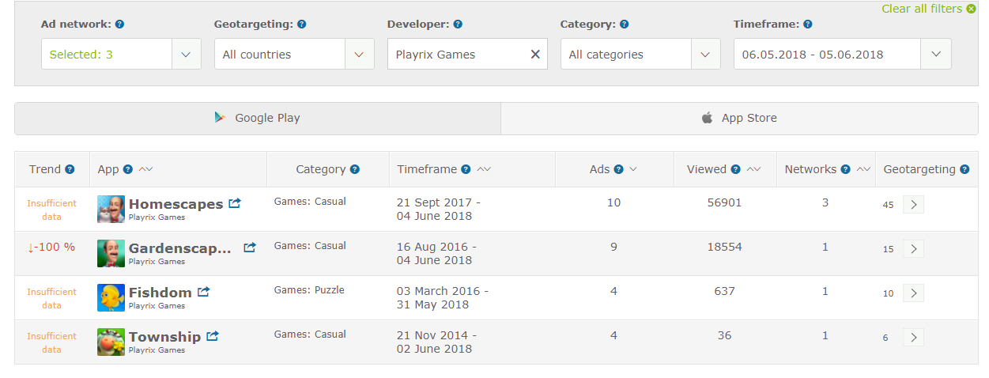
Task: Expand Homescapes geotargeting arrow
Action: tap(913, 205)
